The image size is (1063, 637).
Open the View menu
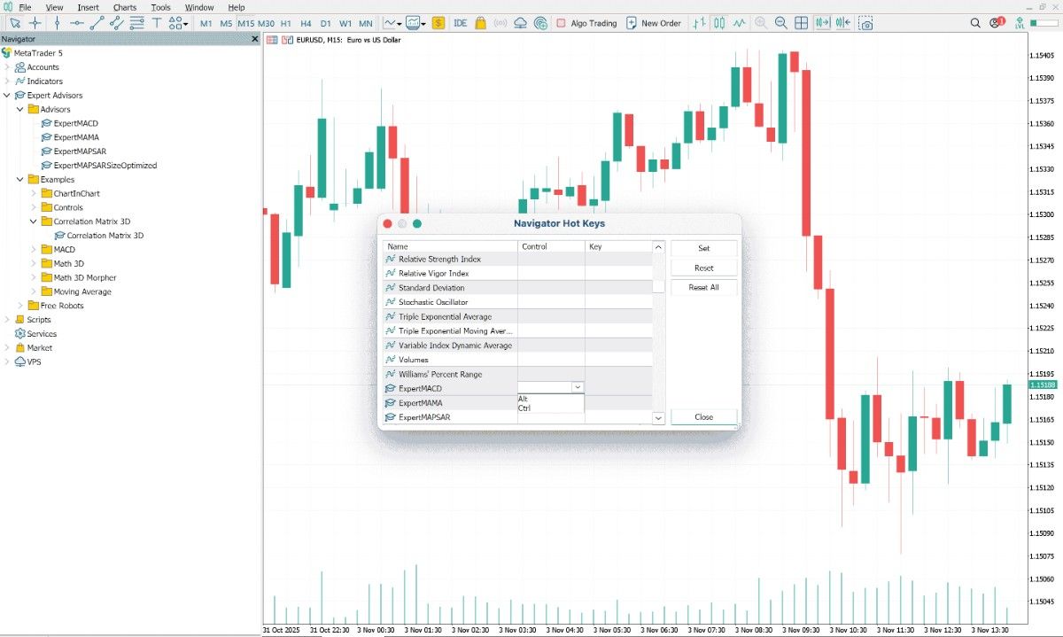(x=54, y=7)
